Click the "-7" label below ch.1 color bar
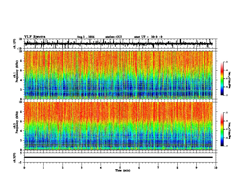This screenshot has width=243, height=188. coord(226,95)
